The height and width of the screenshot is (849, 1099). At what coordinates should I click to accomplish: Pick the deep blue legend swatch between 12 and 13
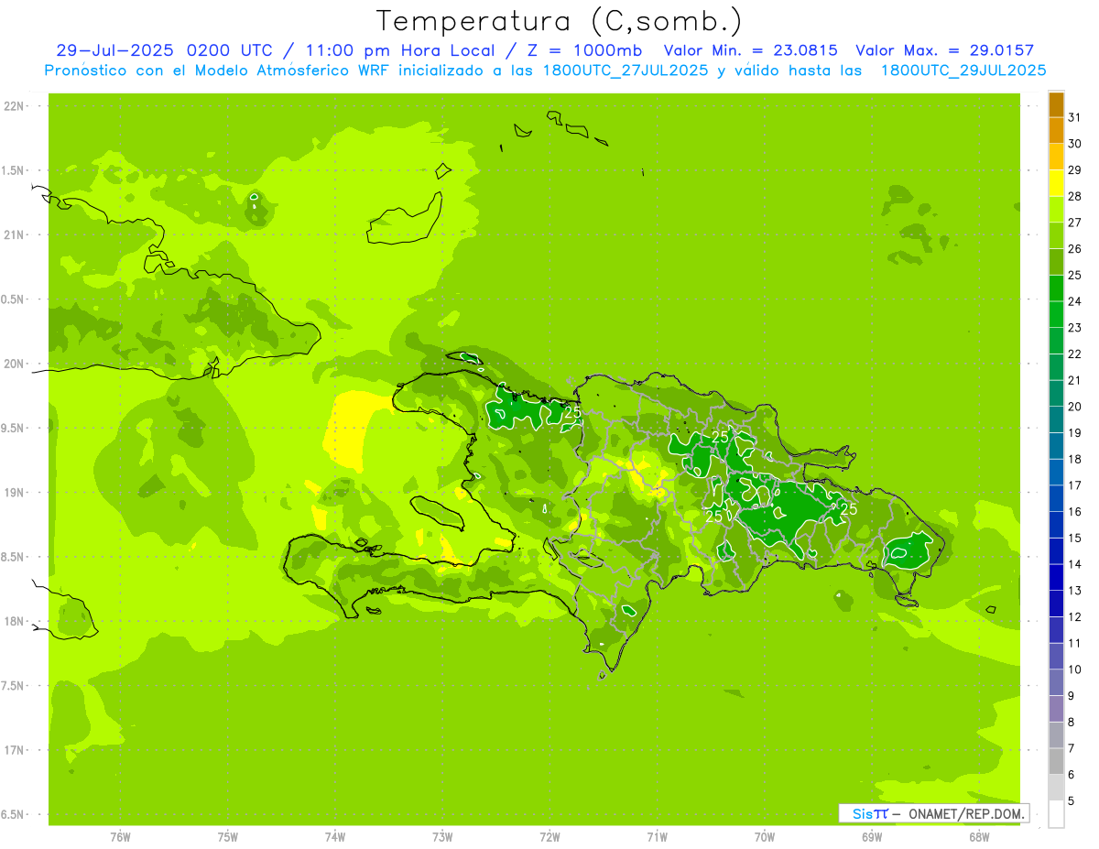tap(1056, 604)
